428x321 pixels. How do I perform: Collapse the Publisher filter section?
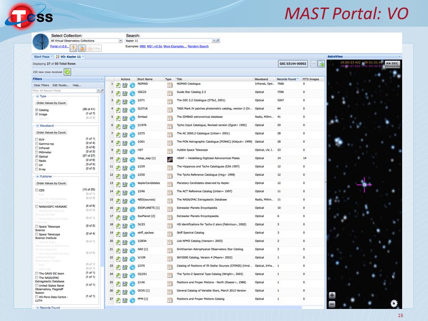37,177
